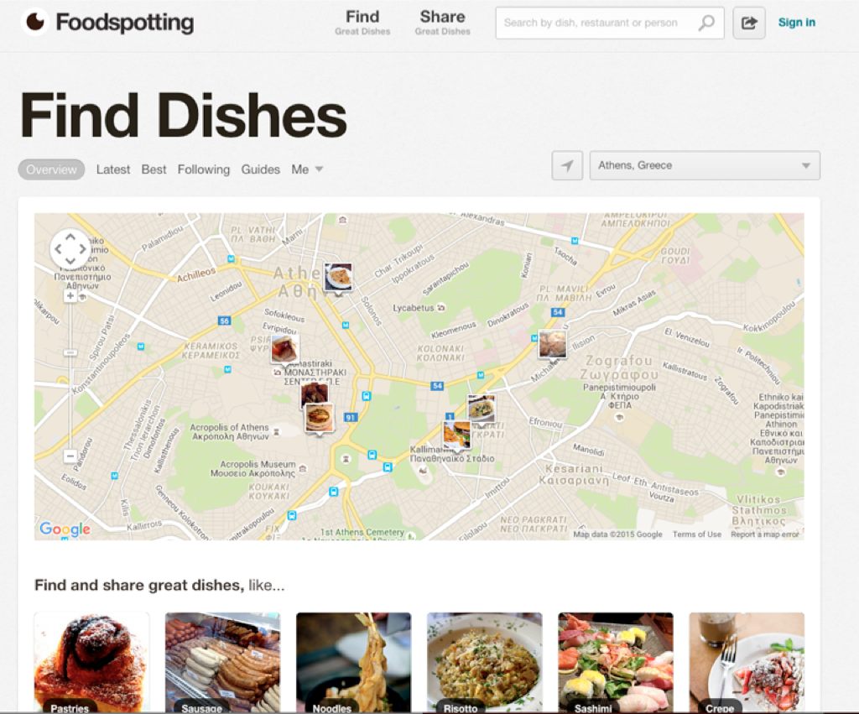Zoom in with the map plus button
Screen dimensions: 859x714
[x=70, y=296]
